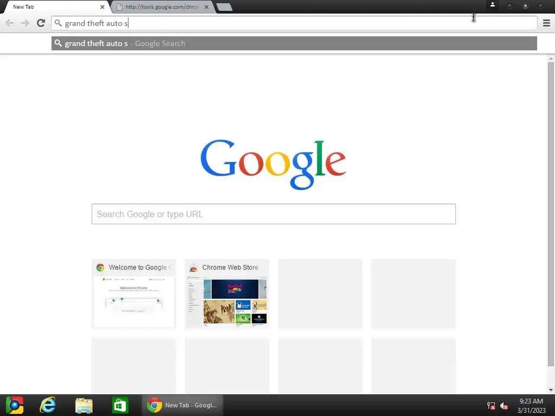The image size is (555, 416).
Task: Click the address bar with 'grand theft auto s'
Action: pos(294,23)
